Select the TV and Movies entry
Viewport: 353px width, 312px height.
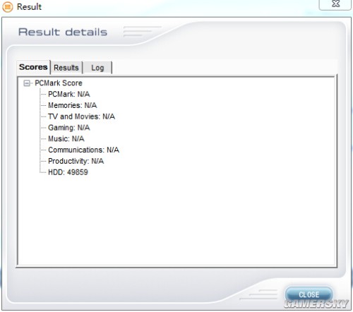tap(81, 116)
